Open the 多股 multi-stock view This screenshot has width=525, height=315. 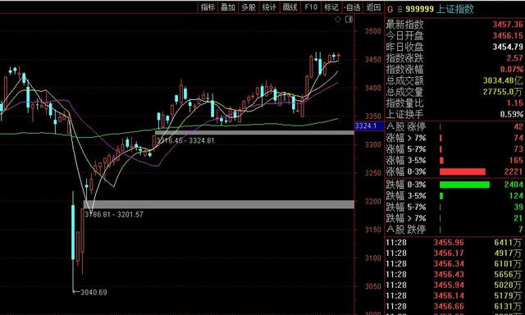249,7
